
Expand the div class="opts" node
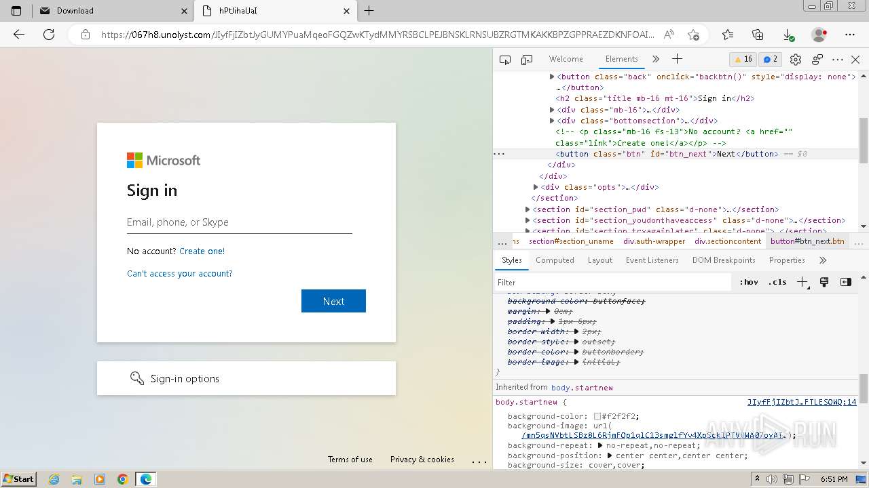click(536, 187)
